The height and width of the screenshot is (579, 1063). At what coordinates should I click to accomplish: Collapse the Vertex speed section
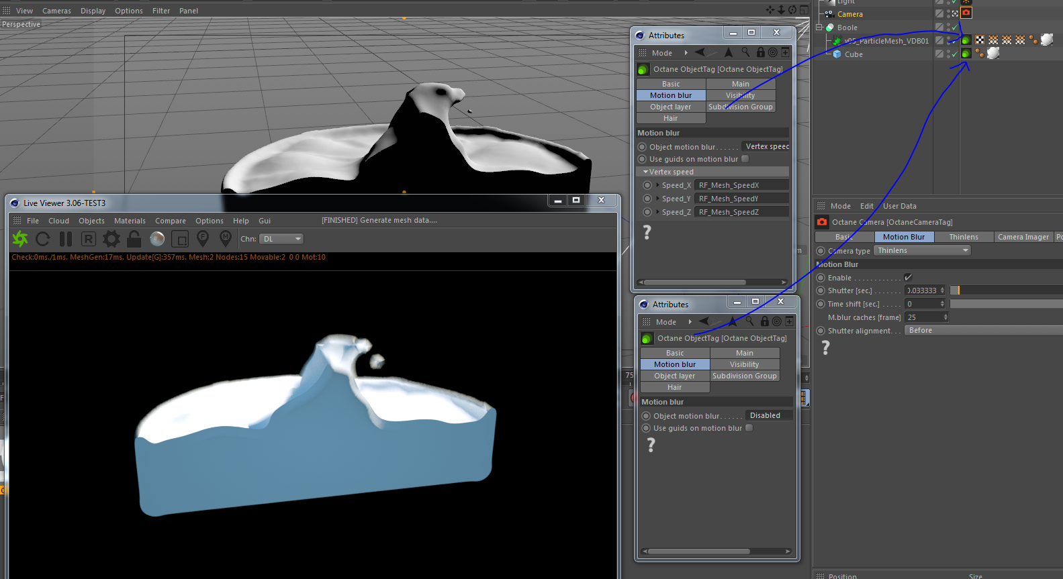tap(646, 172)
